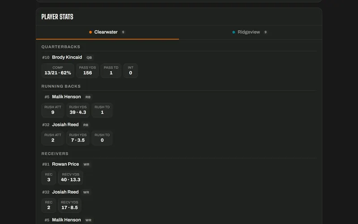The image size is (358, 224).
Task: Click Josiah Reed's RUSH ATT 2 box
Action: point(53,138)
